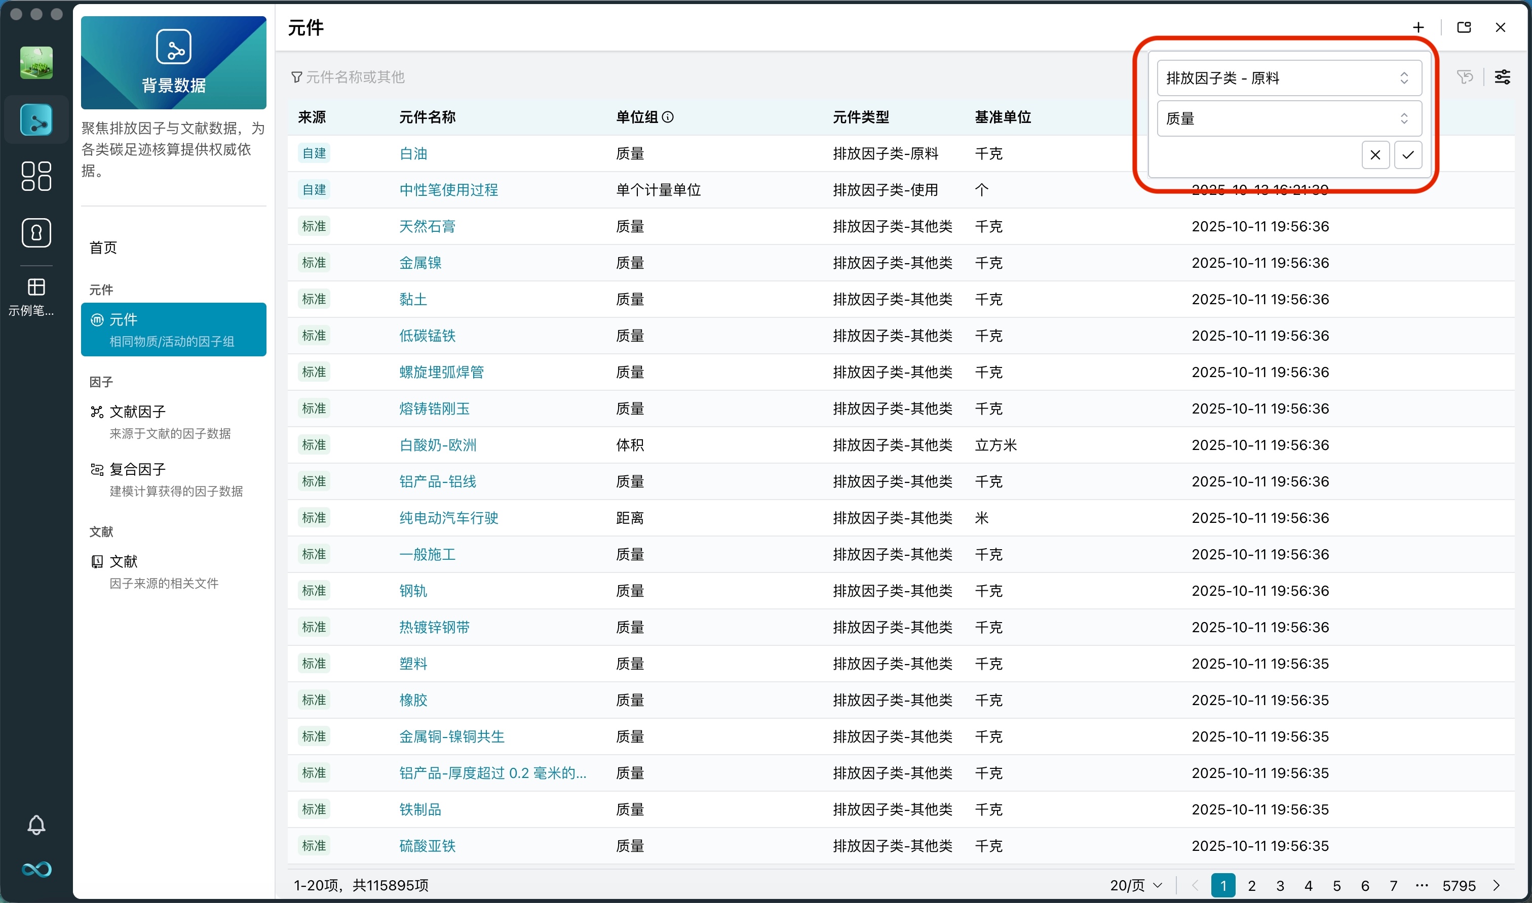Open the notification bell icon
Image resolution: width=1532 pixels, height=903 pixels.
[x=36, y=825]
